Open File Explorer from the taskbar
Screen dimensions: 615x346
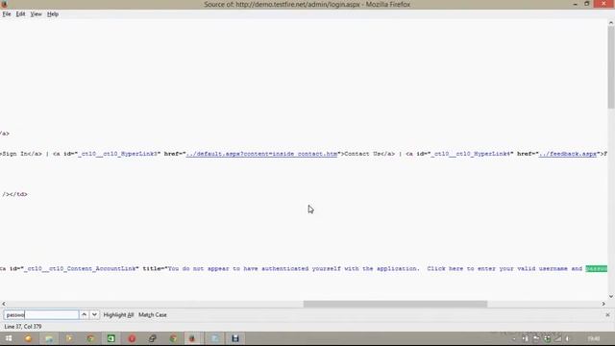coord(49,338)
